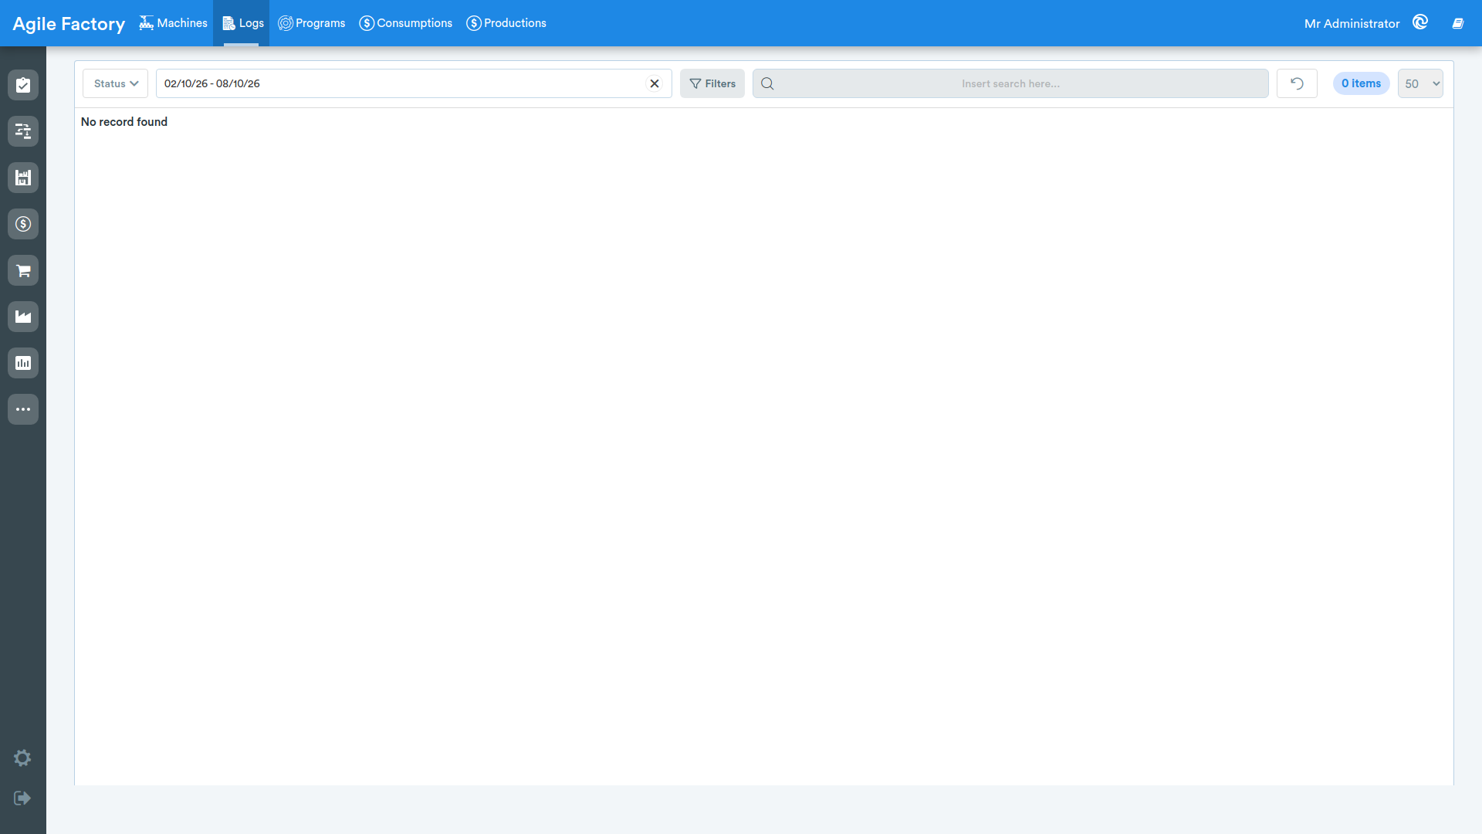This screenshot has width=1482, height=834.
Task: Click the Mr Administrator user name
Action: tap(1352, 23)
